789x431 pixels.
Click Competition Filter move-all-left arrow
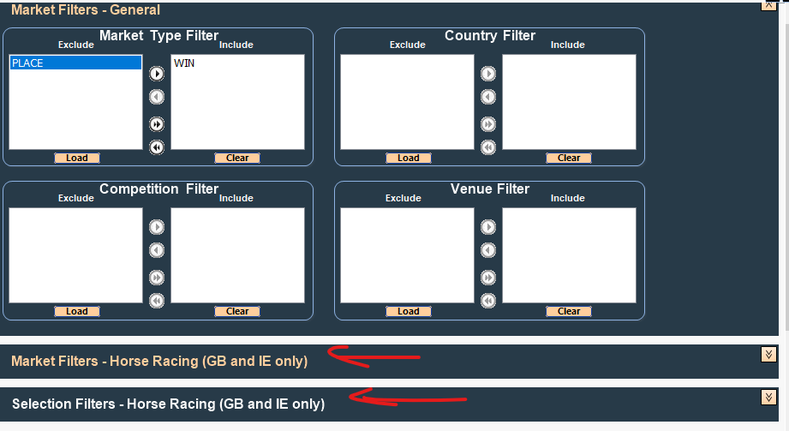[x=157, y=301]
